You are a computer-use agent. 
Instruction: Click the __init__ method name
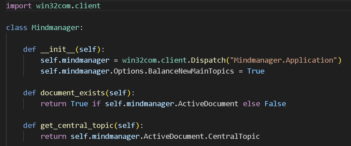pos(58,50)
